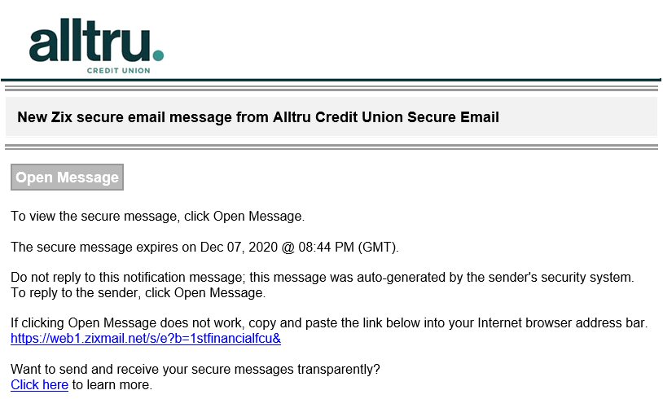Click the gray header banner behind the title
The image size is (663, 399).
point(331,116)
